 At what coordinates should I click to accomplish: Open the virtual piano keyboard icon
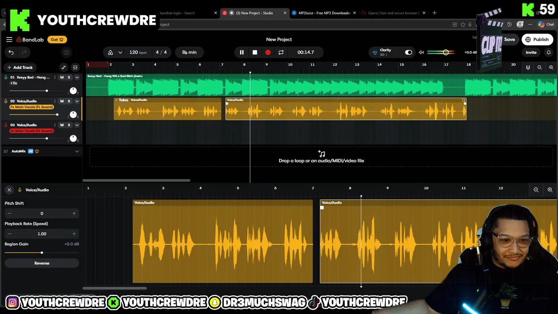[66, 52]
